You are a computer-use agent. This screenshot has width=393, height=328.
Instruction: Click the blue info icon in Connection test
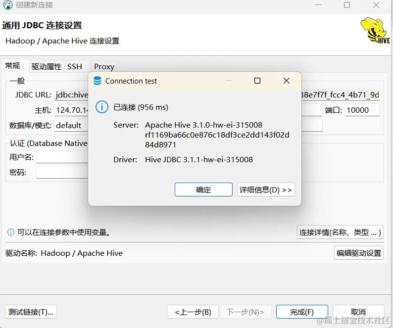[x=102, y=107]
